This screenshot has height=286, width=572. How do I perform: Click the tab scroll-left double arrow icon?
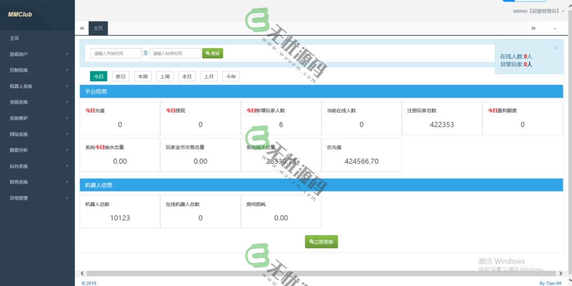81,29
